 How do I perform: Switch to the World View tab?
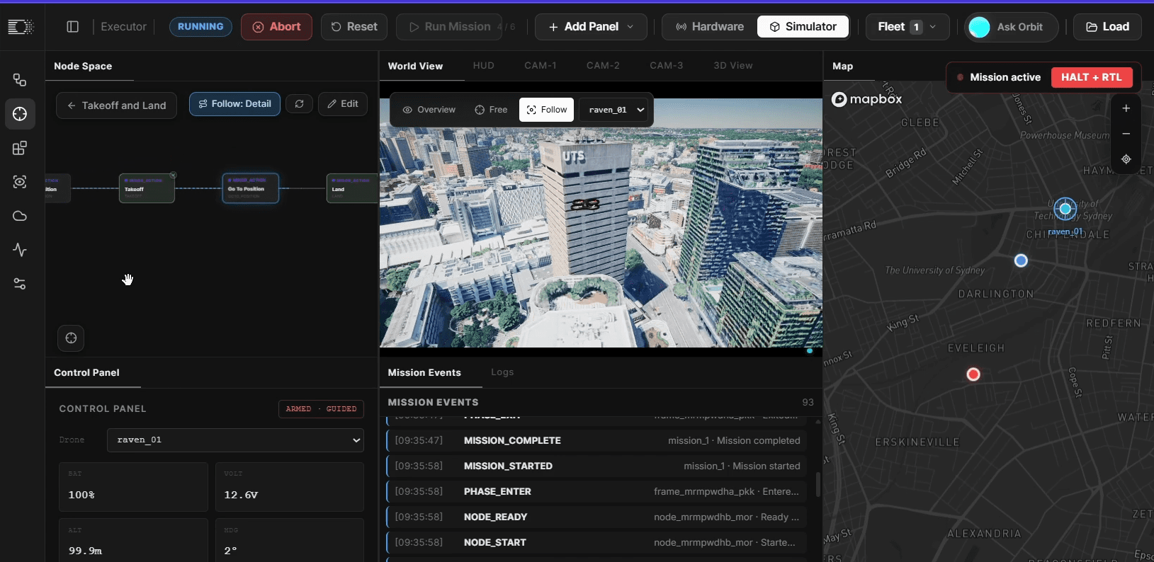coord(415,66)
